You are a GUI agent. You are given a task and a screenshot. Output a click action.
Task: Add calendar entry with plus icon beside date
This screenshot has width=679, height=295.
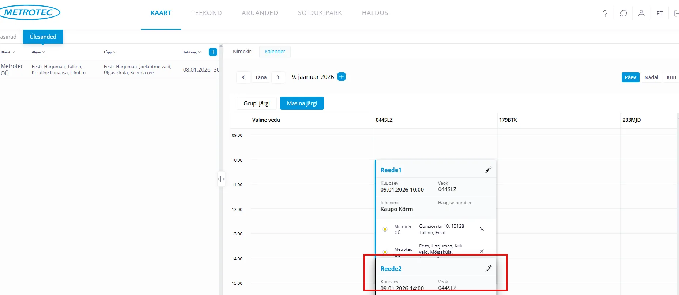(x=342, y=77)
